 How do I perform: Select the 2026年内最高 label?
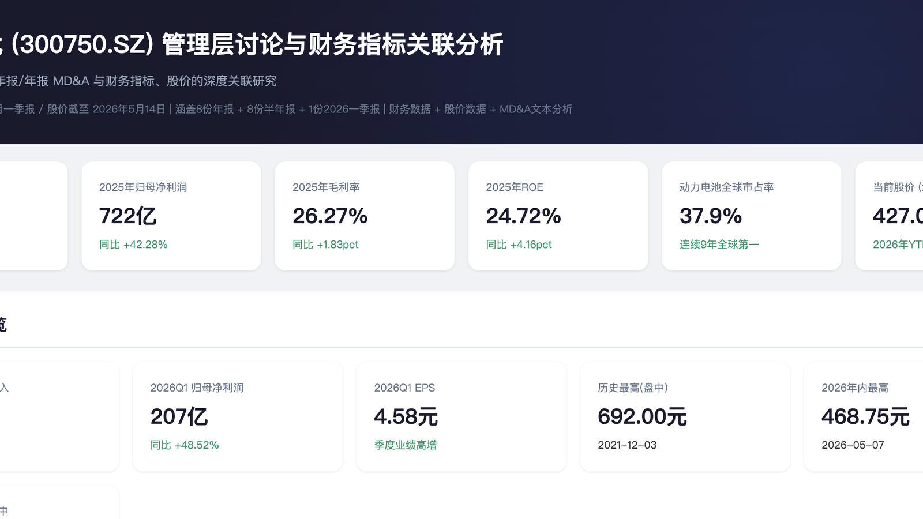[x=855, y=388]
